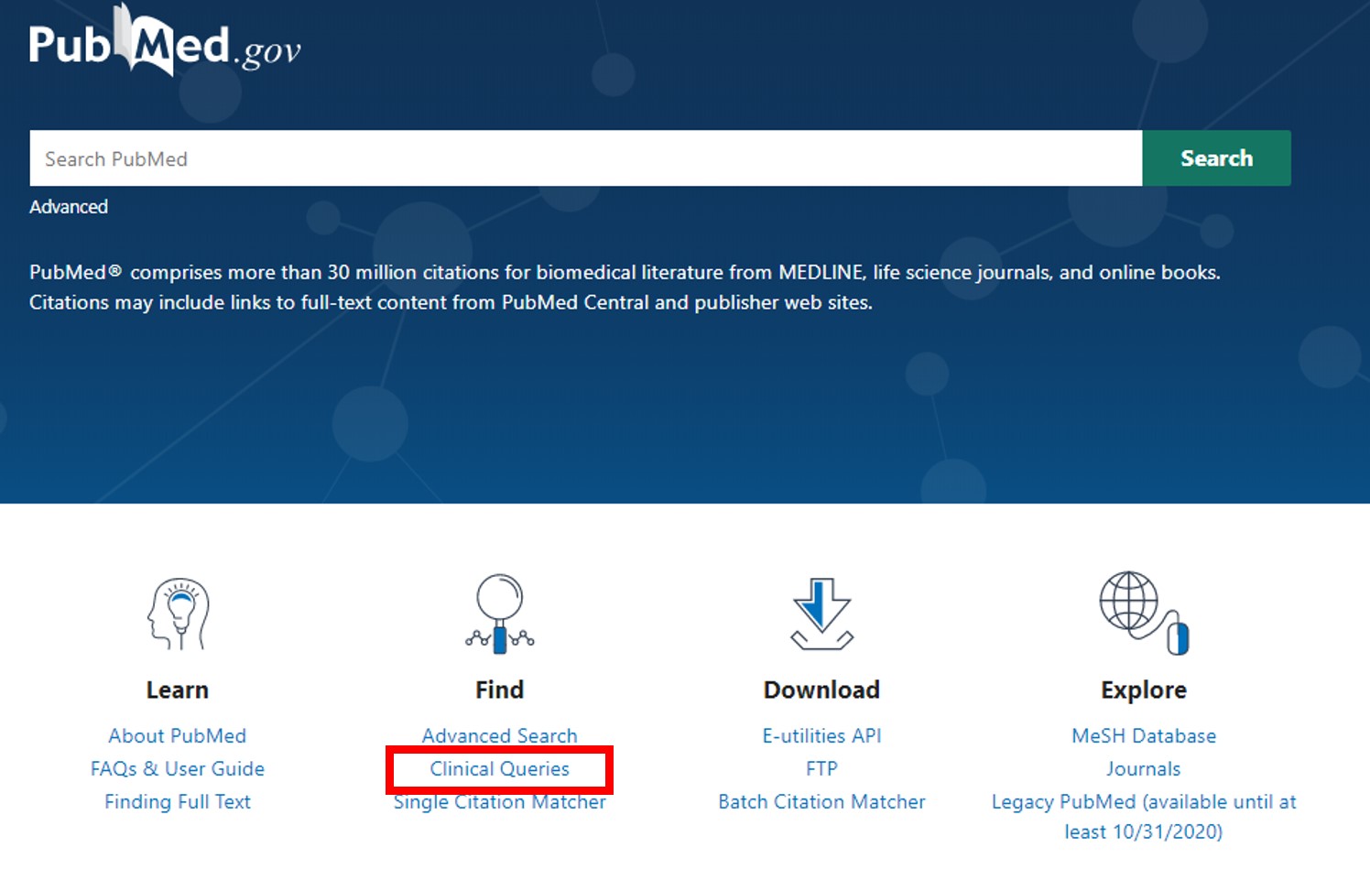1370x880 pixels.
Task: Click the Learn heading
Action: tap(178, 690)
